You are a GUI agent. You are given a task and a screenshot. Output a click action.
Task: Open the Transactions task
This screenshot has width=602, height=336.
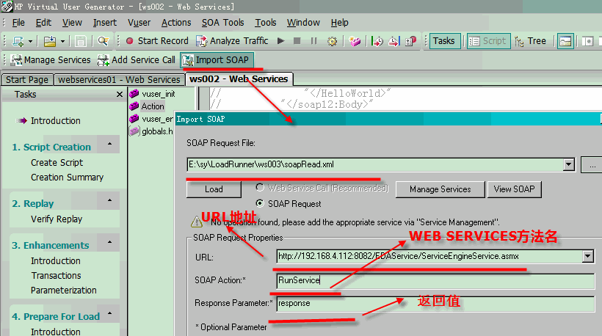[56, 276]
